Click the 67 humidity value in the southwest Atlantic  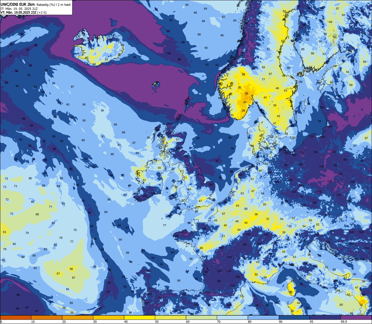coord(74,278)
